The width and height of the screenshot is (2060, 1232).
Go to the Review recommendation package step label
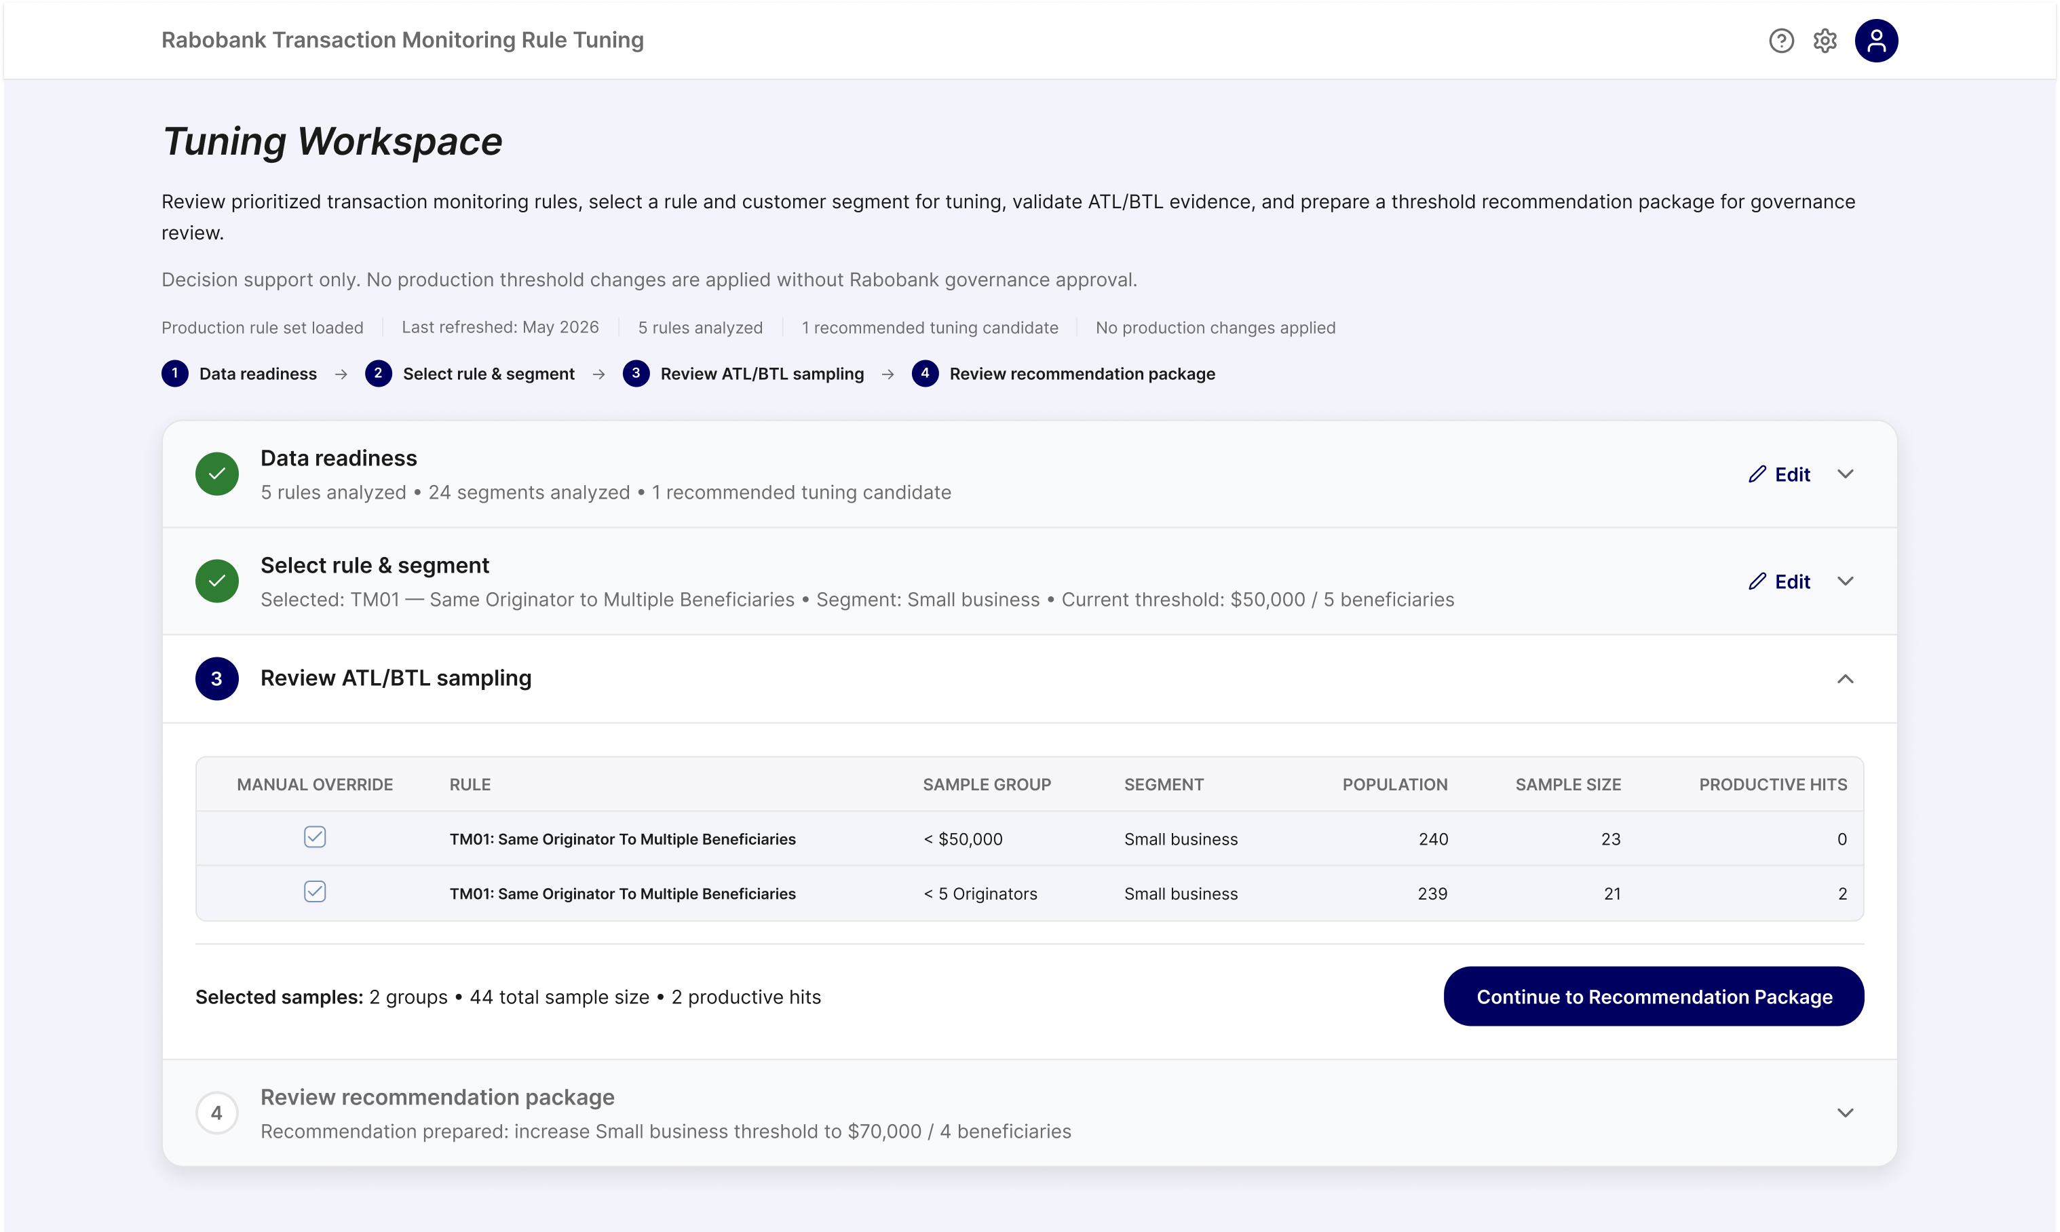tap(1082, 374)
